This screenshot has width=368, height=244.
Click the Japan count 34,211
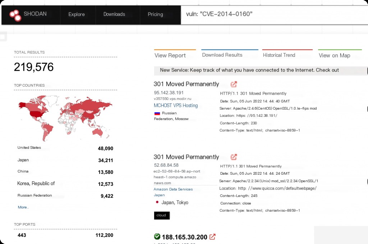coord(106,161)
